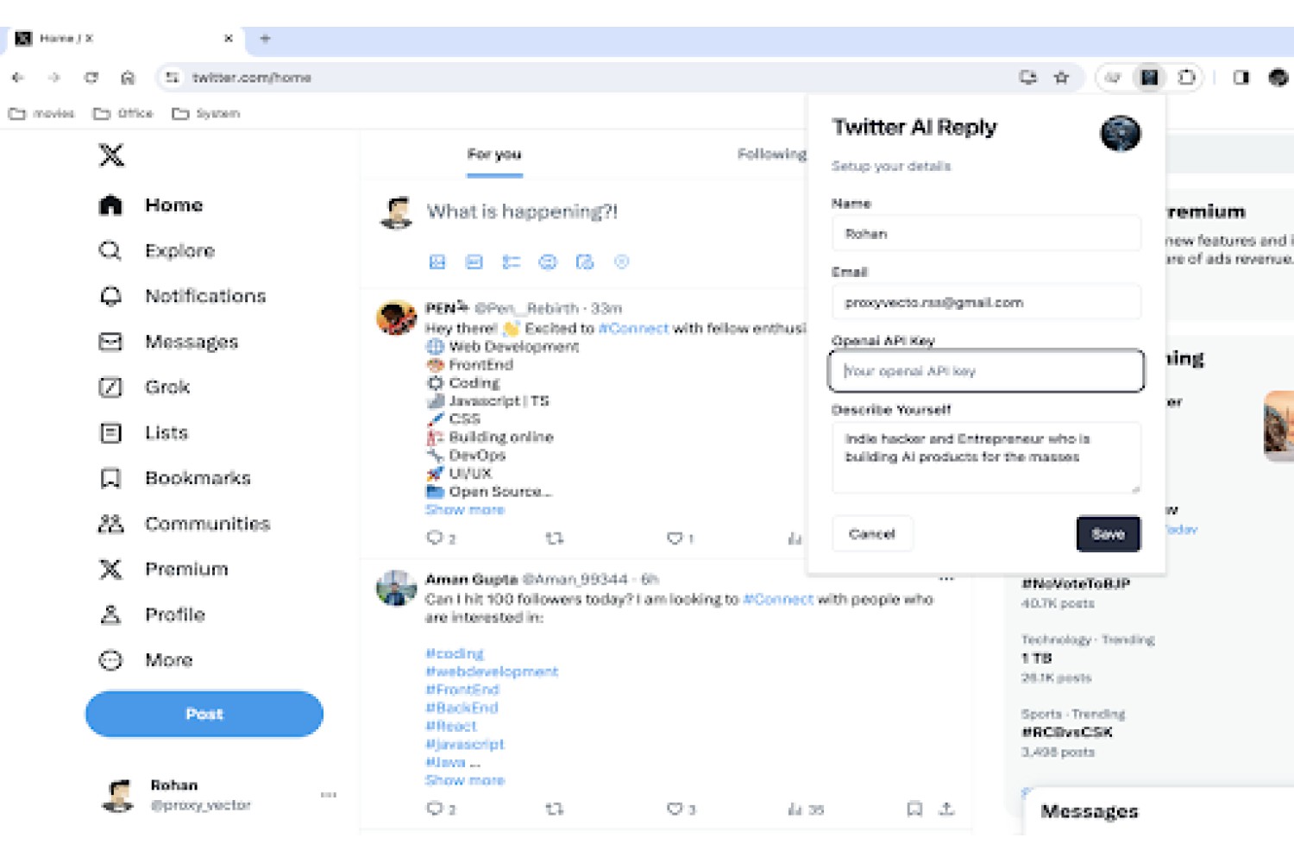Show more of PEN's post text
The width and height of the screenshot is (1294, 863).
click(465, 510)
